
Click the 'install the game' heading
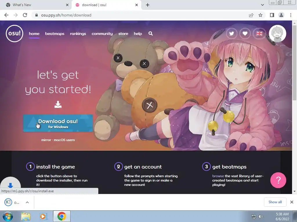pyautogui.click(x=55, y=167)
